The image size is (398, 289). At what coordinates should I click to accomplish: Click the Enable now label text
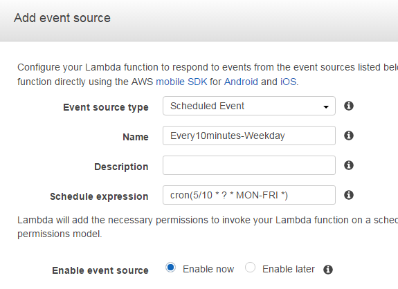click(208, 269)
